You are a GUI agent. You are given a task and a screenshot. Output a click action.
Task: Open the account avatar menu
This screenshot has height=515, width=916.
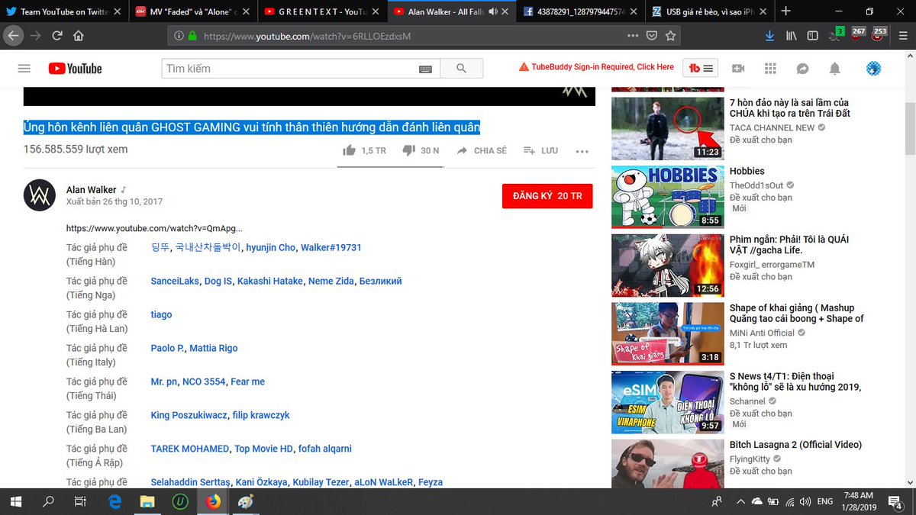(x=874, y=69)
